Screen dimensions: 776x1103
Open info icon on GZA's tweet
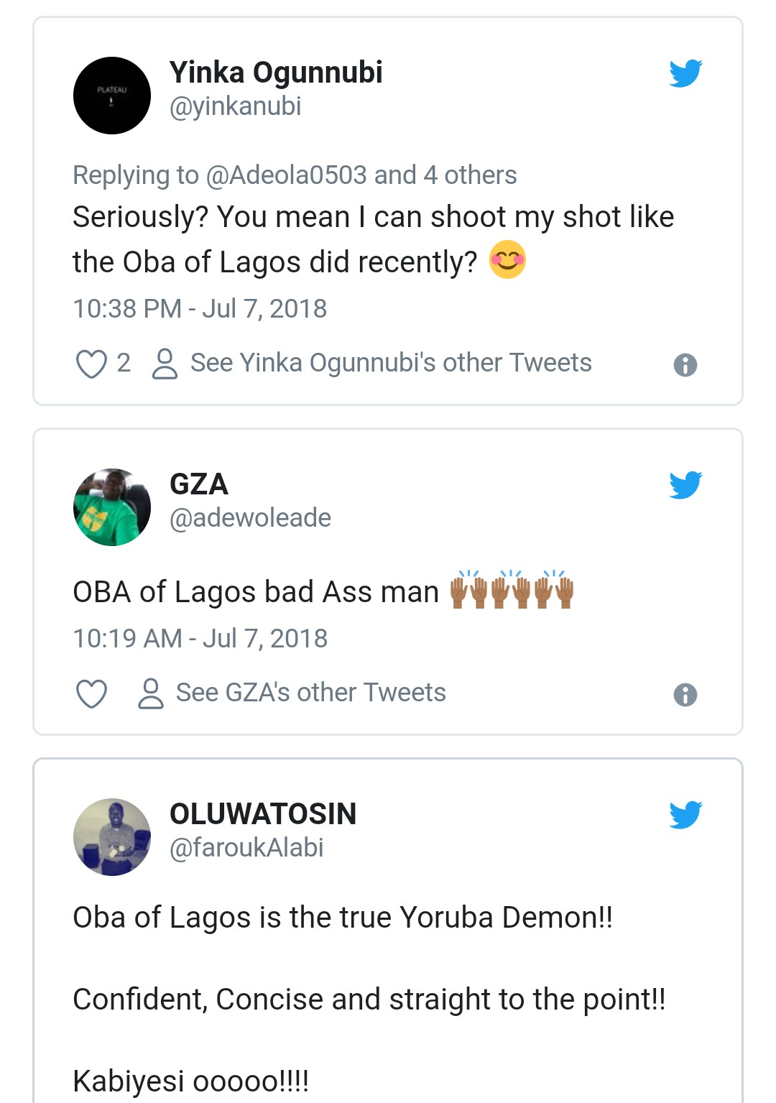pyautogui.click(x=685, y=695)
